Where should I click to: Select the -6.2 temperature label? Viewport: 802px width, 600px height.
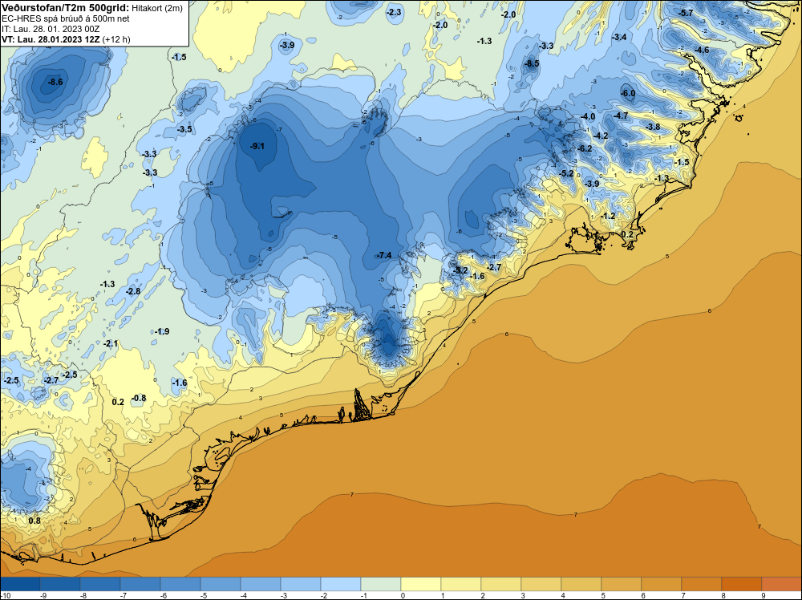(584, 148)
